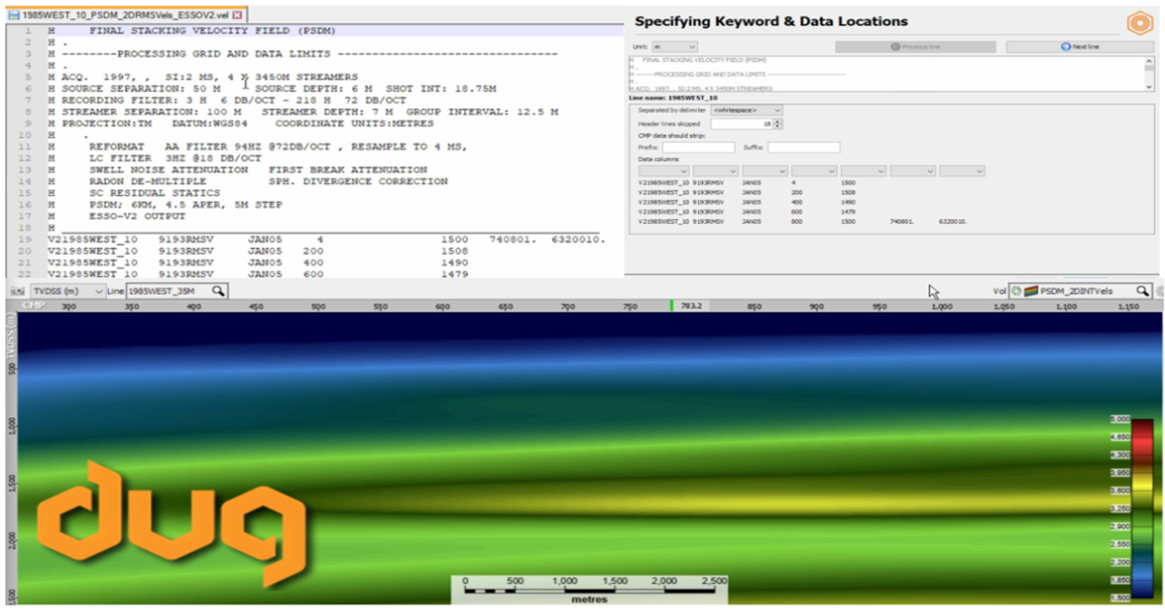Click inside the Suffix text field
Screen dimensions: 1165x609
pyautogui.click(x=804, y=146)
